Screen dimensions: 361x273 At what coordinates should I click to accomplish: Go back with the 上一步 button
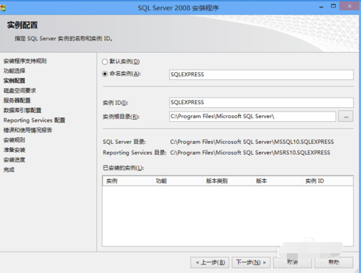pyautogui.click(x=210, y=263)
